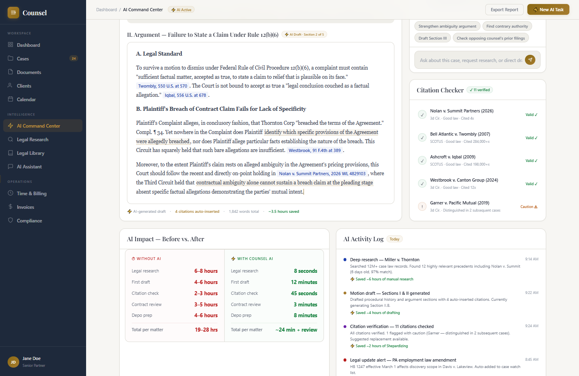This screenshot has width=579, height=376.
Task: Open Twombly, 550 U.S. at 570 citation
Action: coord(163,86)
